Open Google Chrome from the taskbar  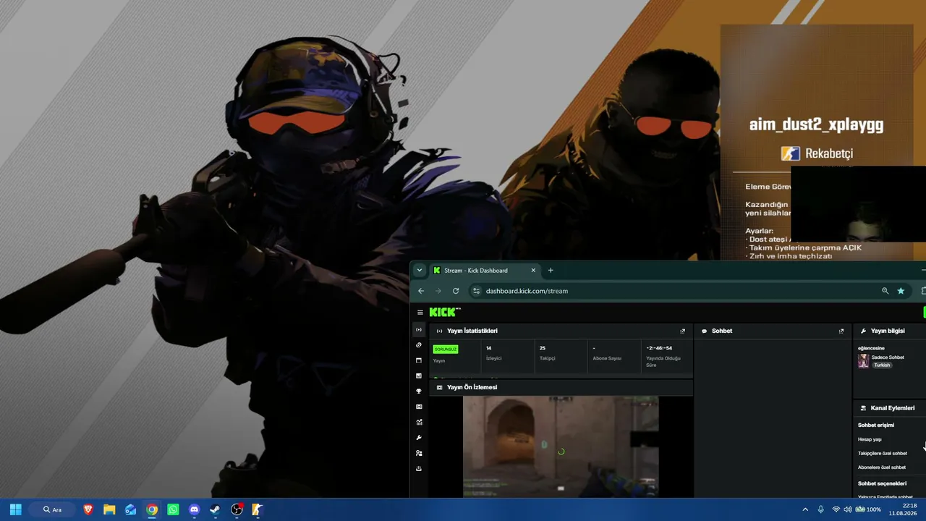(152, 509)
